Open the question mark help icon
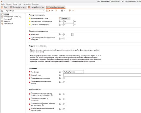The height and width of the screenshot is (113, 141). [x=56, y=10]
